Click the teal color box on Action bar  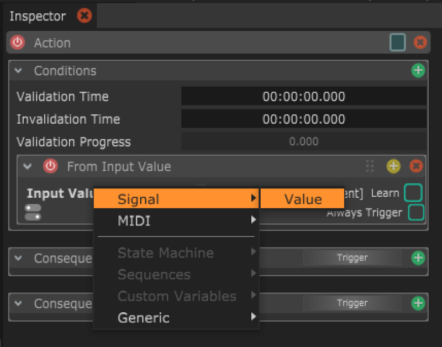tap(397, 43)
